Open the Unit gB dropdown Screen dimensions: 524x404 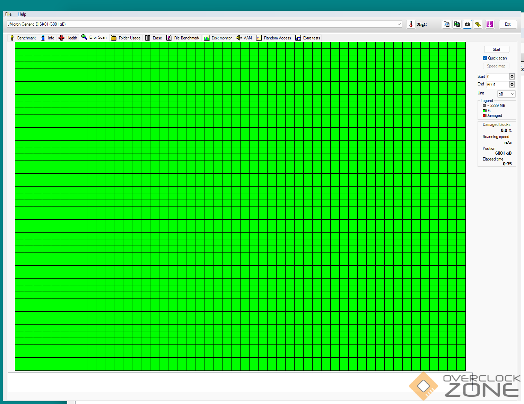pyautogui.click(x=506, y=94)
